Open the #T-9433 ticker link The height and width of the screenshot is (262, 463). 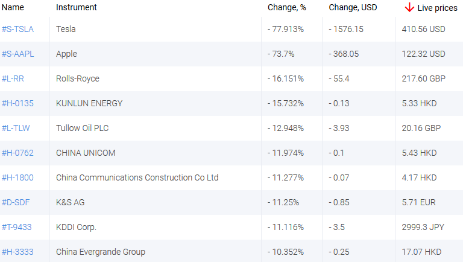click(x=17, y=227)
